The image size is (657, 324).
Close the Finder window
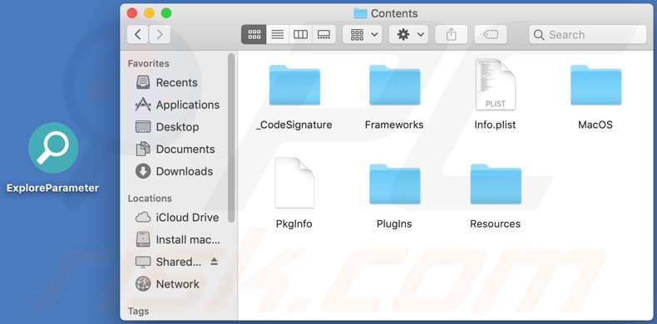click(x=132, y=13)
